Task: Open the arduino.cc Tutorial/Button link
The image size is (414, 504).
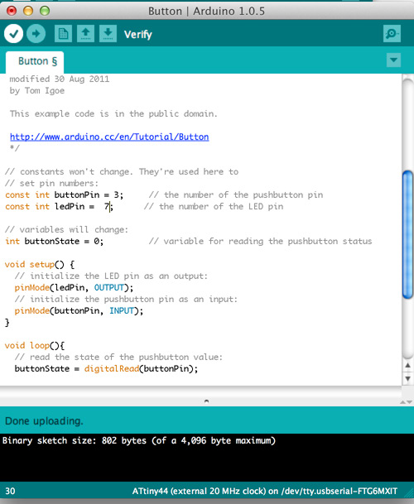Action: [x=109, y=137]
